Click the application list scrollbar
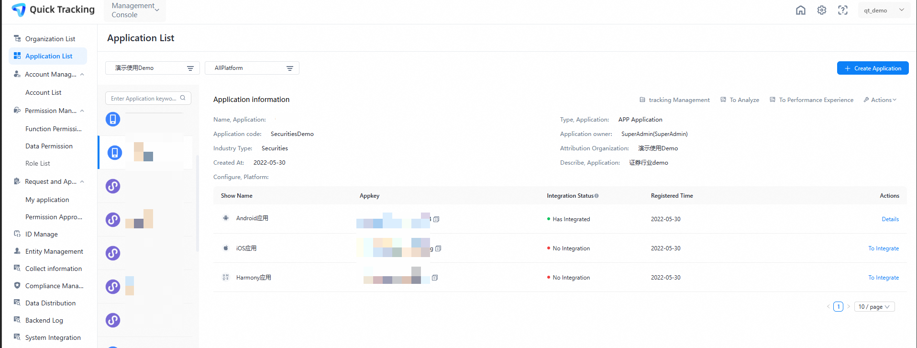 (x=197, y=203)
